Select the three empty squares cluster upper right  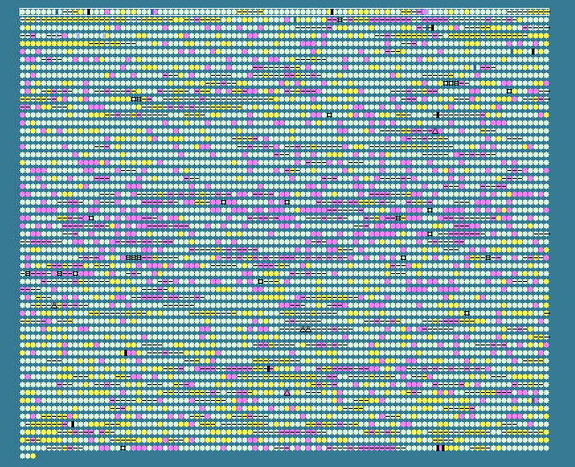(451, 83)
